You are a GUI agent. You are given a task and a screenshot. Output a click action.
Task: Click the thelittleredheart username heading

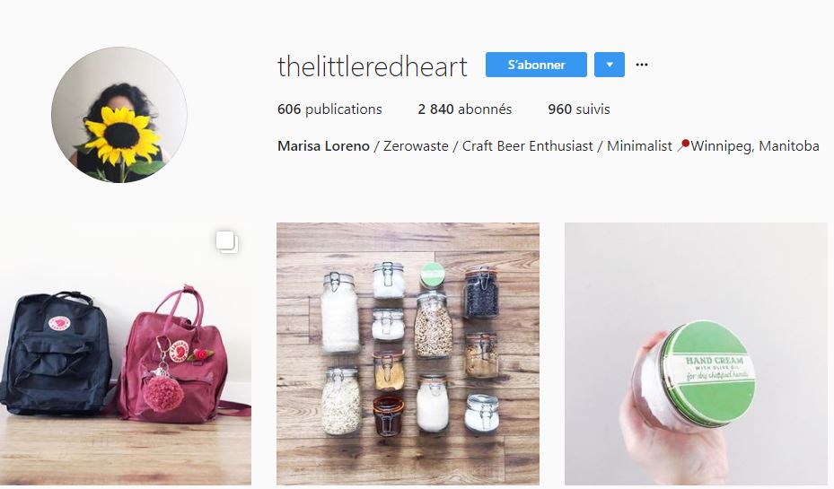pos(373,66)
